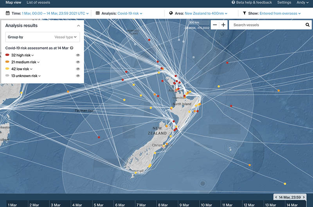Screen dimensions: 313x207
Task: Open the New Zealand to 400nm area dropdown
Action: [x=206, y=13]
